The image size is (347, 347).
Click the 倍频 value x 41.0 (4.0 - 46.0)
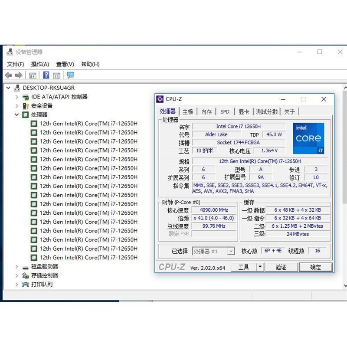point(214,218)
